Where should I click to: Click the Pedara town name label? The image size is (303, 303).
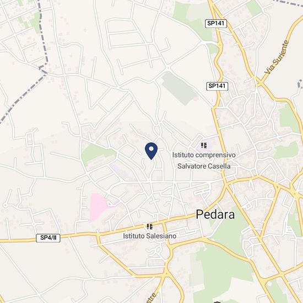215,214
